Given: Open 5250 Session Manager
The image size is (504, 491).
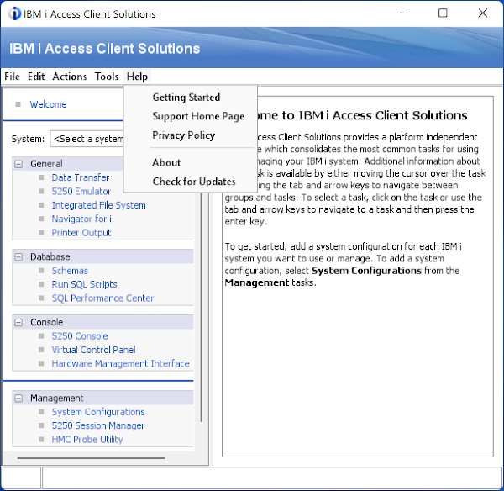Looking at the screenshot, I should point(98,426).
